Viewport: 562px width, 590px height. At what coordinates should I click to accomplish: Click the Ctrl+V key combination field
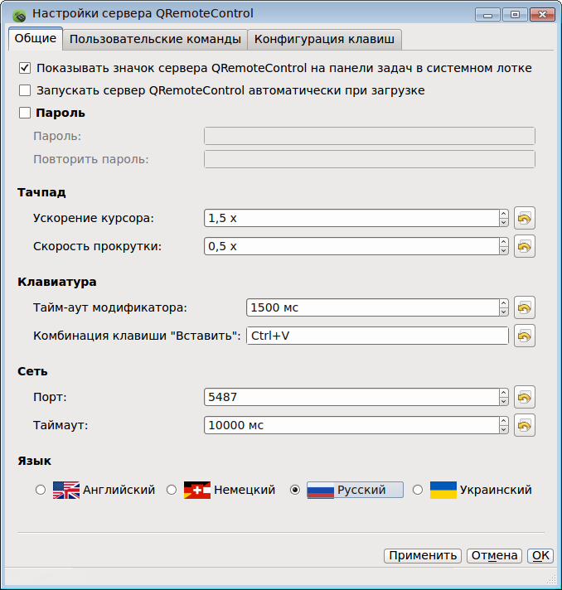(x=377, y=336)
